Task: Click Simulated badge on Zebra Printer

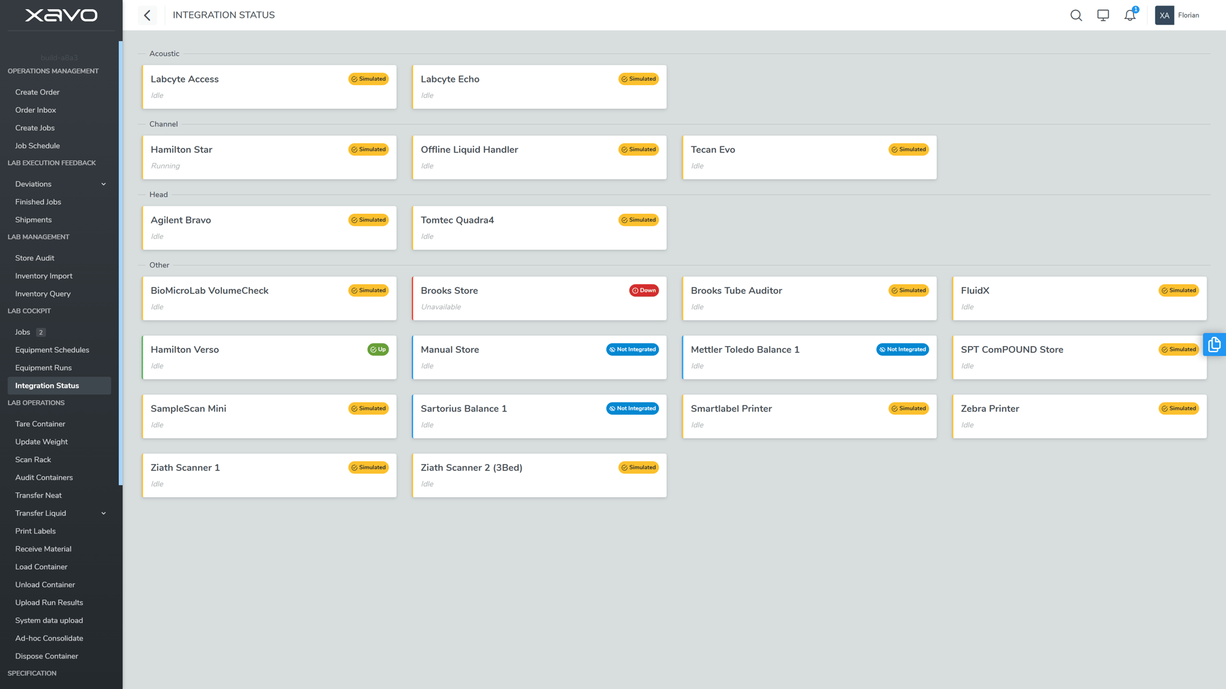Action: coord(1179,409)
